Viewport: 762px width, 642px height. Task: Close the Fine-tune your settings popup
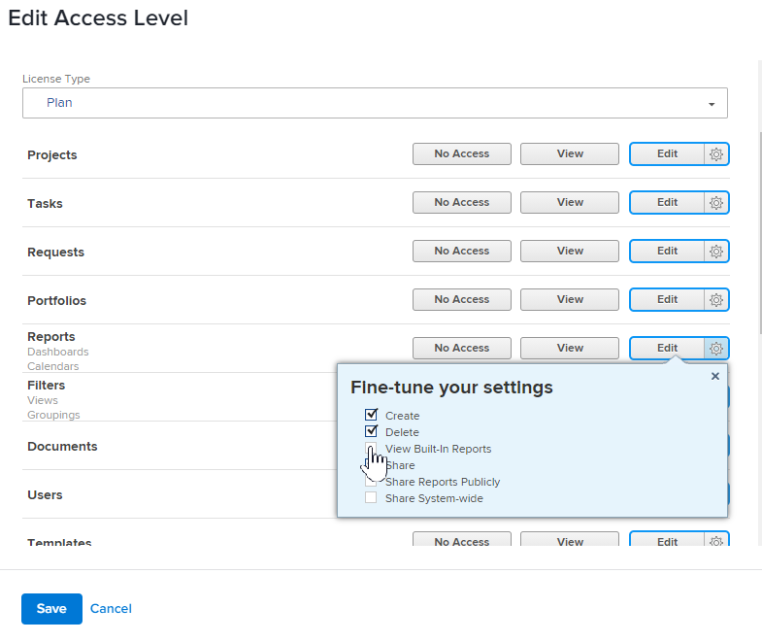coord(715,376)
